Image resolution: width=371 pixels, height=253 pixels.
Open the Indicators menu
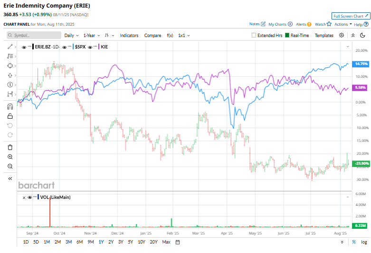(x=129, y=36)
